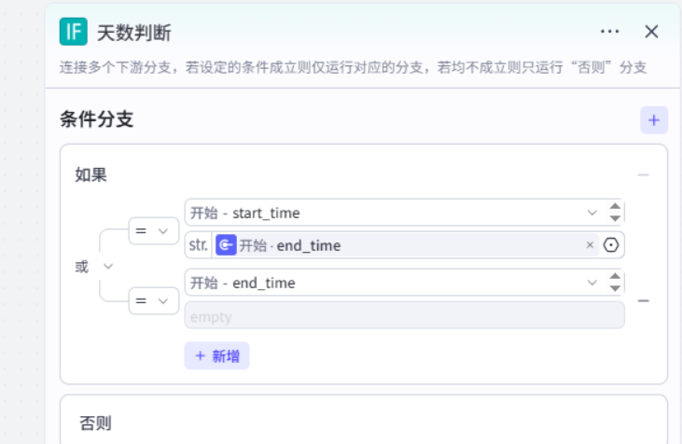Screen dimensions: 682x444
Task: Click the 新增 button to add a condition
Action: click(216, 355)
